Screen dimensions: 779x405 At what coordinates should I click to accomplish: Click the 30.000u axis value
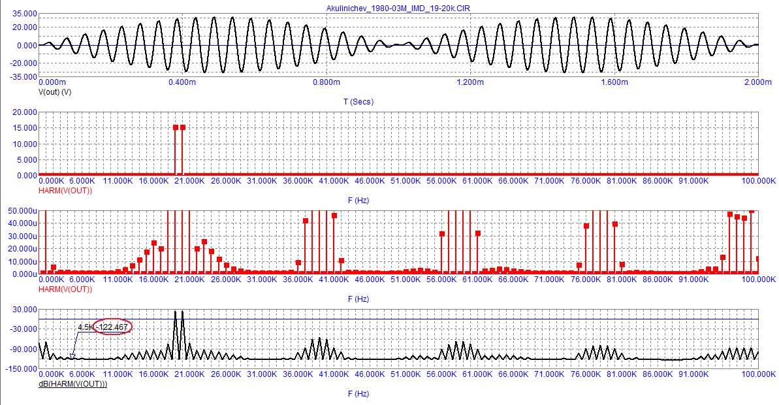23,236
